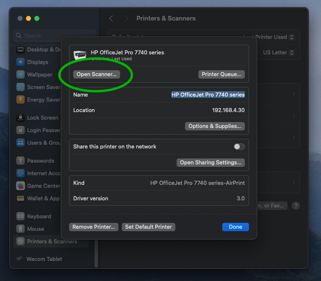Open Internet Accounts icon
Screen dimensions: 321x281
coord(21,173)
